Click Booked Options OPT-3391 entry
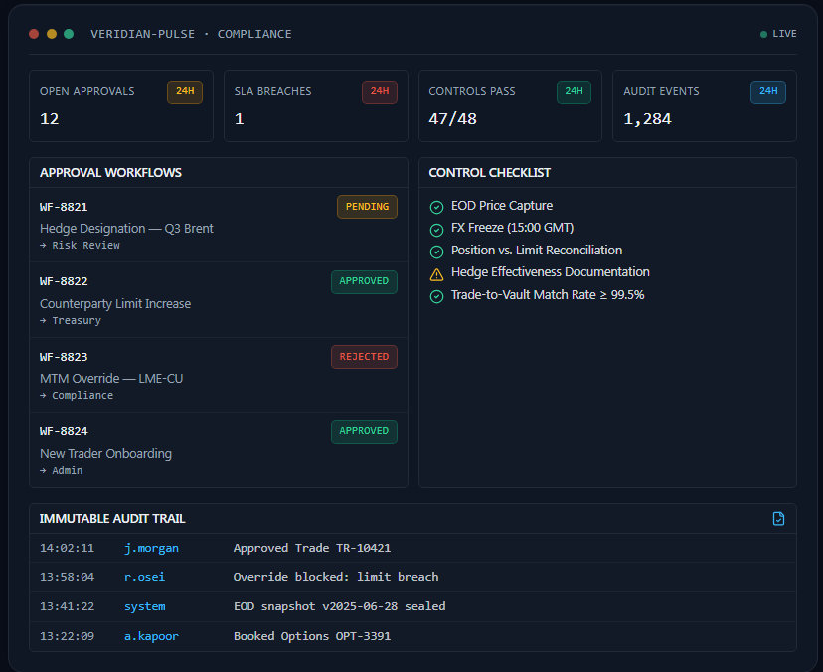823x672 pixels. coord(312,637)
